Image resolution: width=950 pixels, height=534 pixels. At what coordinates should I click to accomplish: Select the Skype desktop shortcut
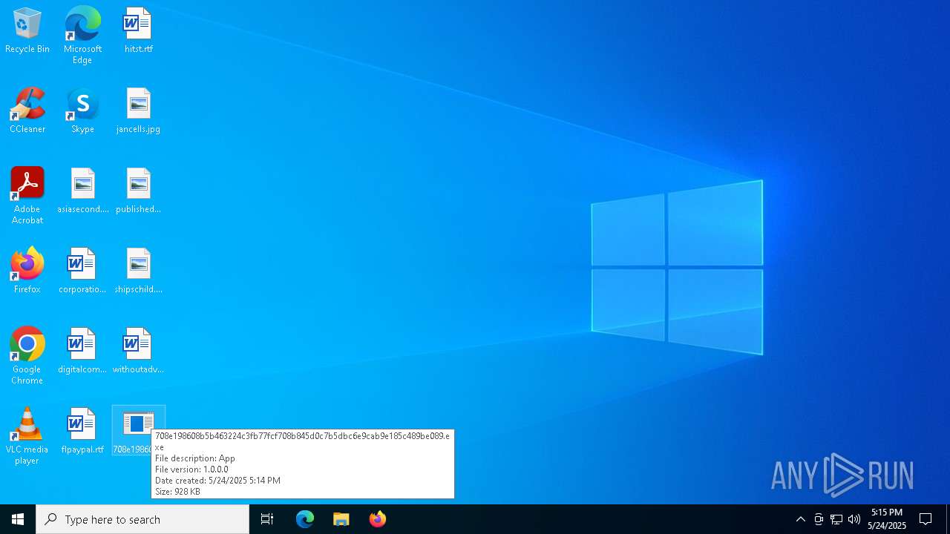pos(82,111)
